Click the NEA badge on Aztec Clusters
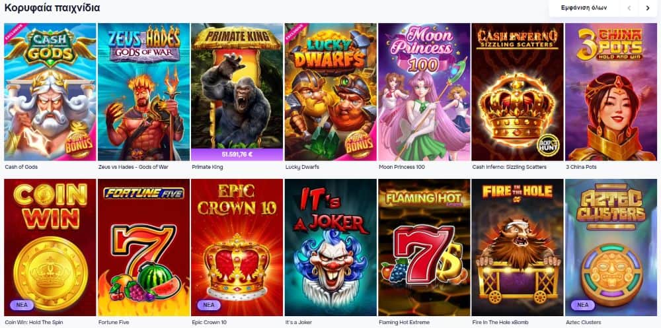The image size is (661, 328). [x=582, y=304]
